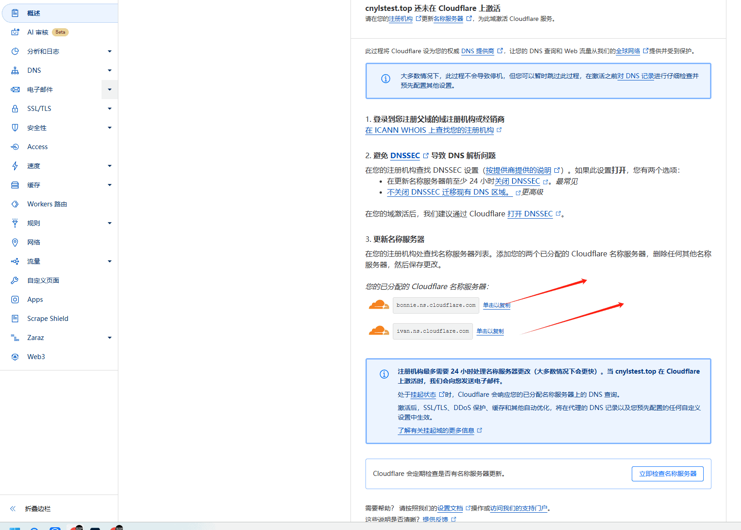
Task: Click the 立即检查名称服务器 button
Action: coord(667,474)
